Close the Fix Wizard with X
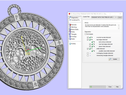This screenshot has height=95, width=126. 120,14
